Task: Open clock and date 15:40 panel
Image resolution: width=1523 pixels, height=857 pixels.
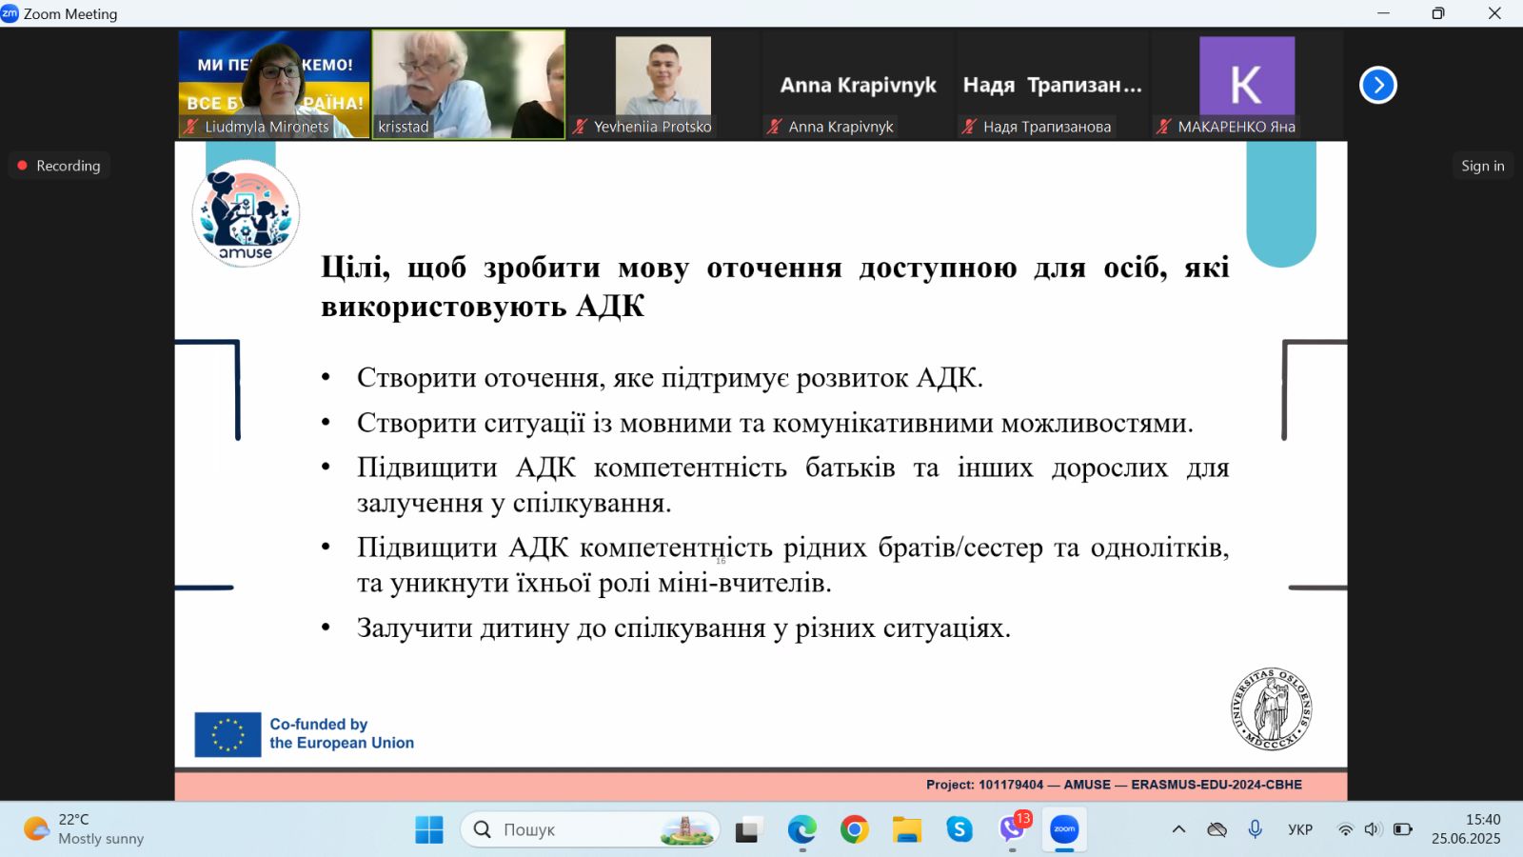Action: [1466, 829]
